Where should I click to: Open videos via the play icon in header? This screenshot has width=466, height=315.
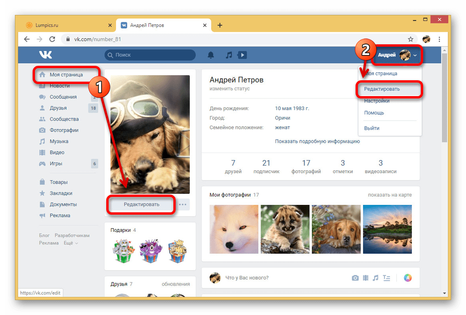click(x=242, y=55)
